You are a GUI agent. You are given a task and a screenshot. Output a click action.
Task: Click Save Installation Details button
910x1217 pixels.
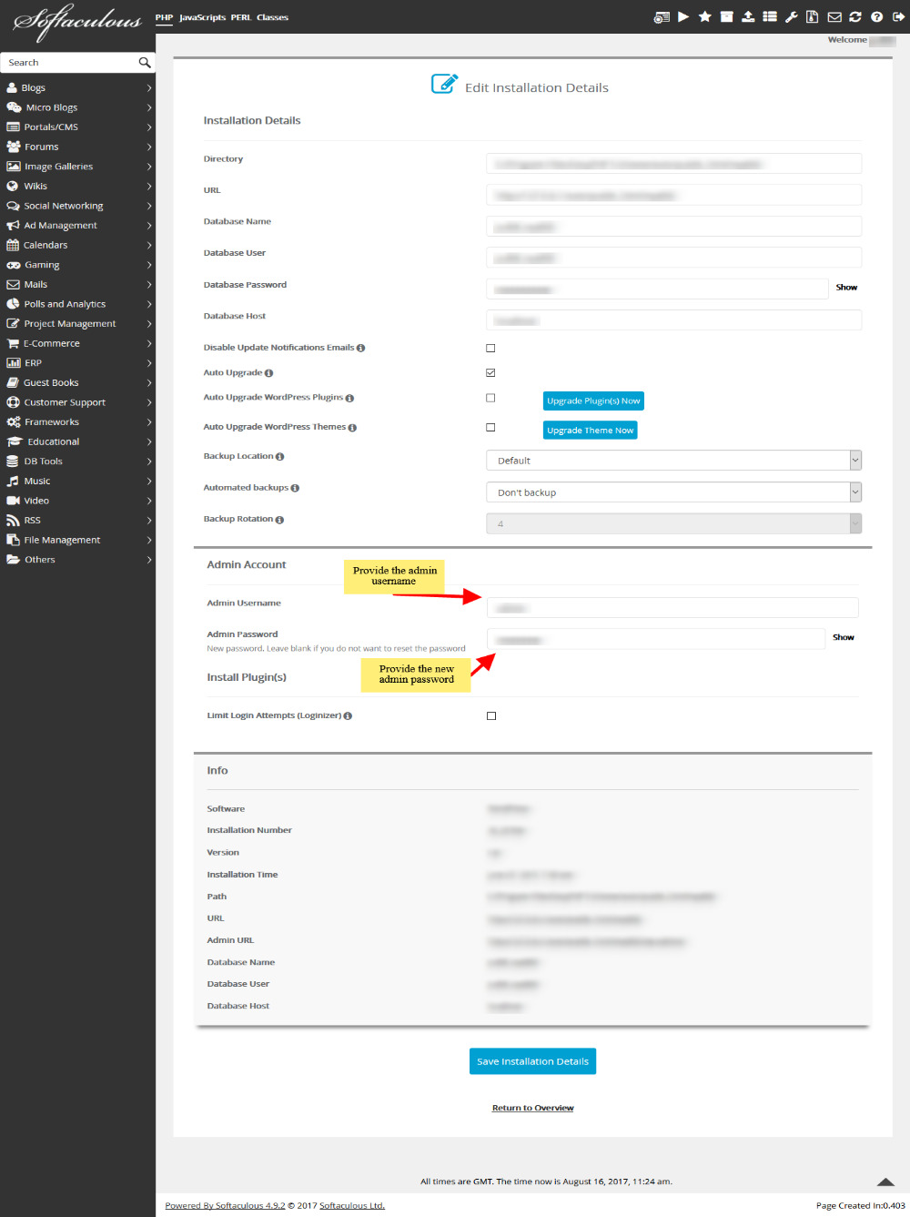[x=532, y=1061]
